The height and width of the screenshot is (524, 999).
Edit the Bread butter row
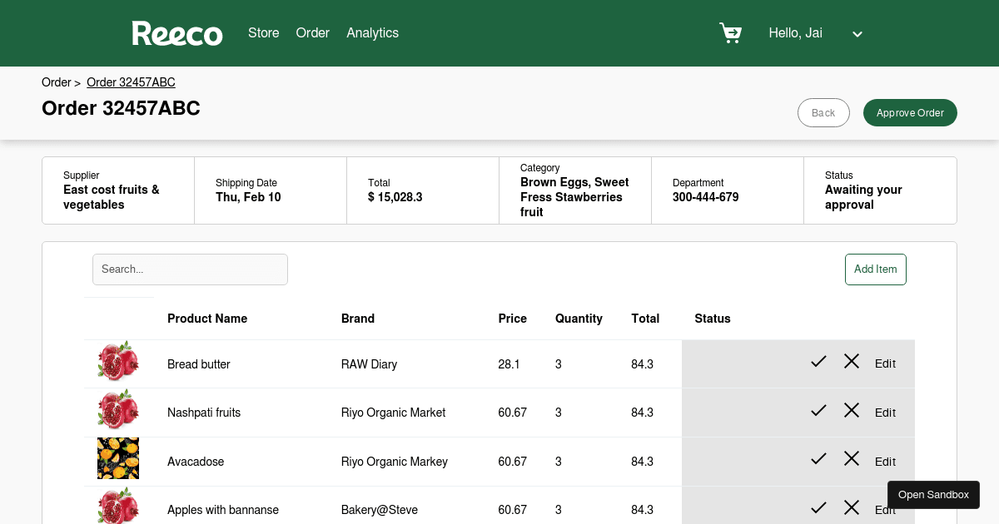click(885, 363)
